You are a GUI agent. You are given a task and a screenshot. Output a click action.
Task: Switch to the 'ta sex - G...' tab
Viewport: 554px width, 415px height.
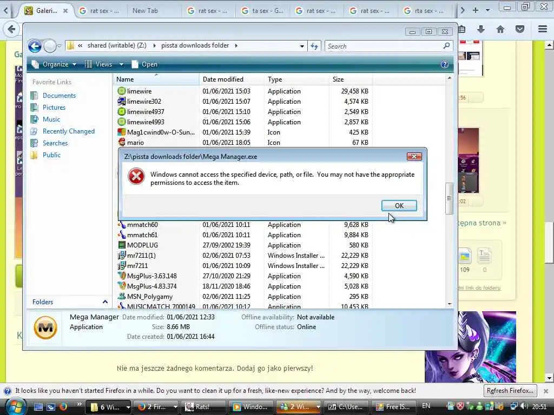point(262,11)
